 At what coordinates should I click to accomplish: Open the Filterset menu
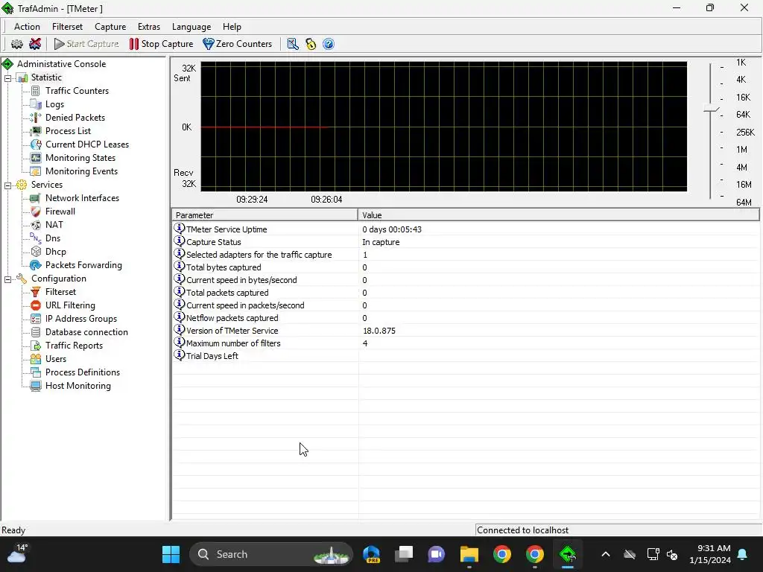[67, 27]
